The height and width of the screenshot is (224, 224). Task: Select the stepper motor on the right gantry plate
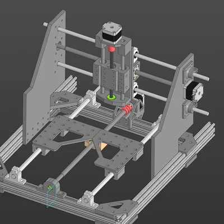pyautogui.click(x=194, y=91)
